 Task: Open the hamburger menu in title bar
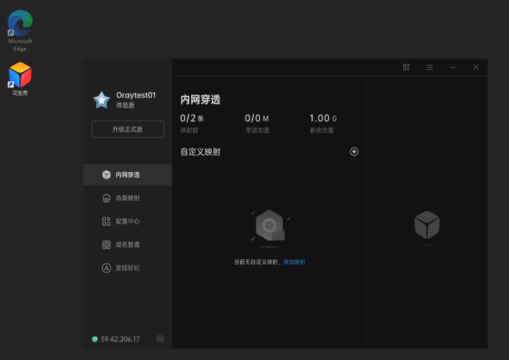tap(429, 67)
